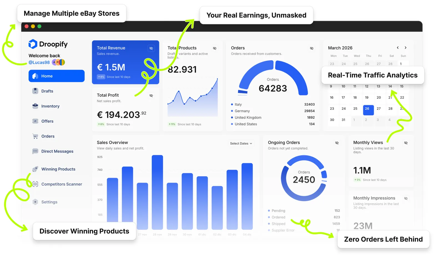Open the Orders page from the sidebar

coord(48,136)
